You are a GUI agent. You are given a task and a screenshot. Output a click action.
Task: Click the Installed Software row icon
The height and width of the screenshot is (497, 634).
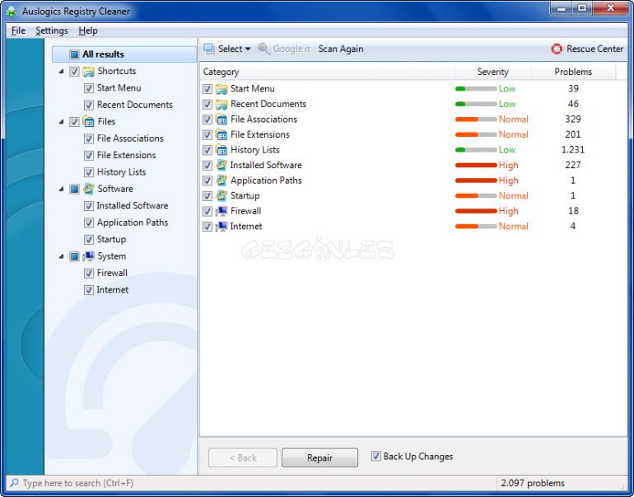221,165
